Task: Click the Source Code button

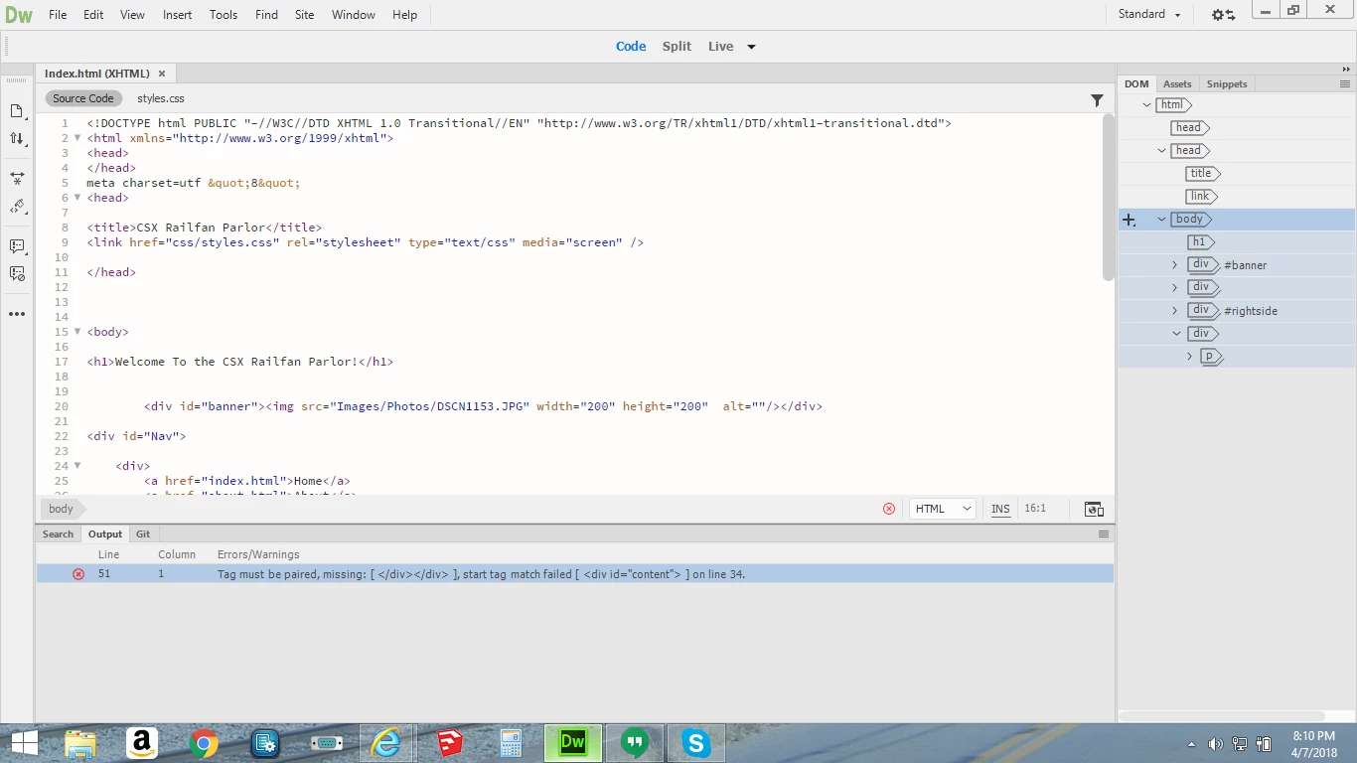Action: click(x=83, y=98)
